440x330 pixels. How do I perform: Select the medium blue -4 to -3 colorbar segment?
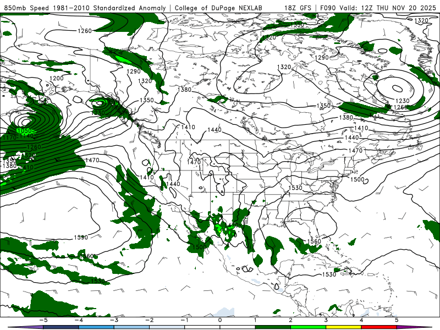[96, 327]
